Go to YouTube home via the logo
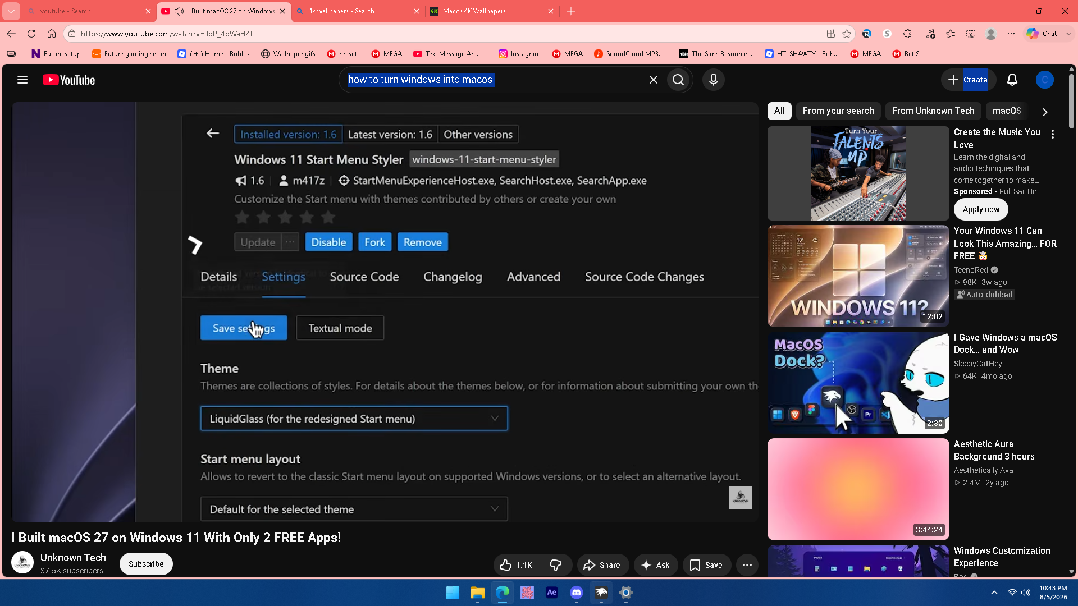1078x606 pixels. coord(69,80)
